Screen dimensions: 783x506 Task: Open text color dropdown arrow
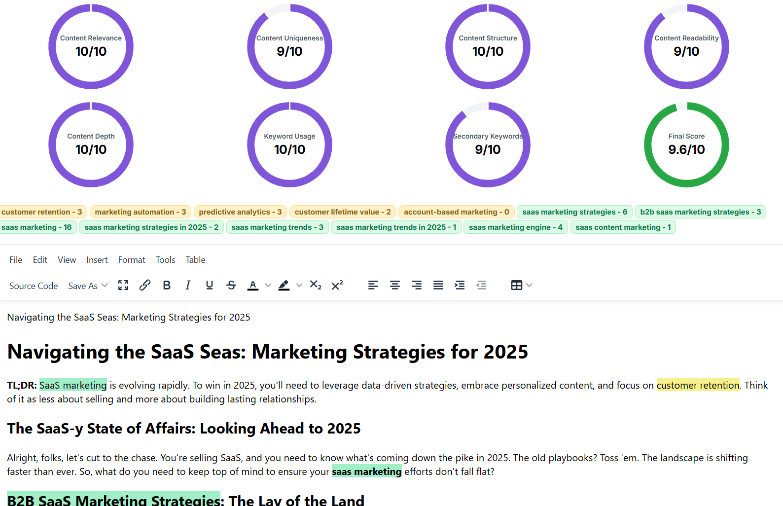[268, 285]
